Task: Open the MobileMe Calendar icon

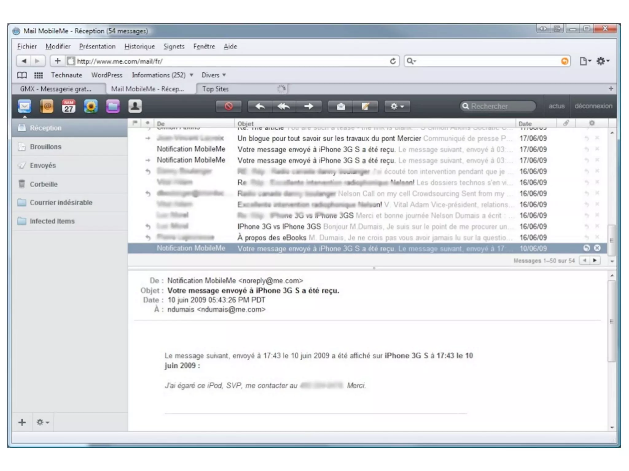Action: point(69,106)
